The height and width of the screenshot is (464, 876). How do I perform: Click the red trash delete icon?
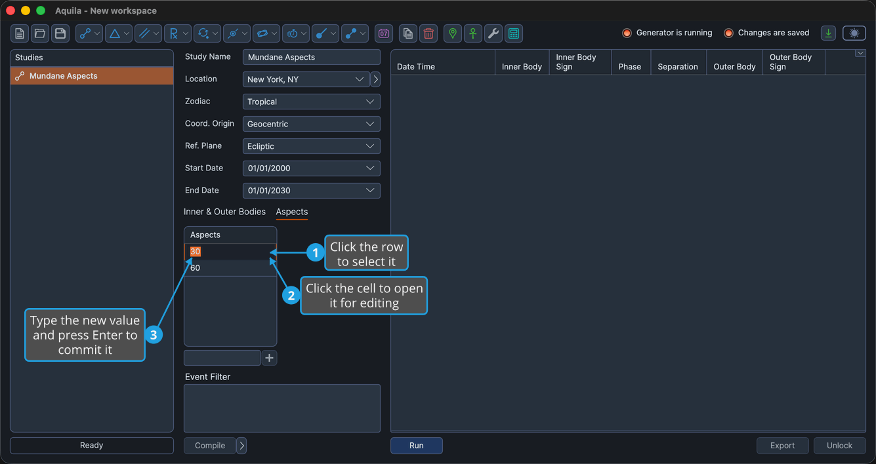(x=428, y=33)
